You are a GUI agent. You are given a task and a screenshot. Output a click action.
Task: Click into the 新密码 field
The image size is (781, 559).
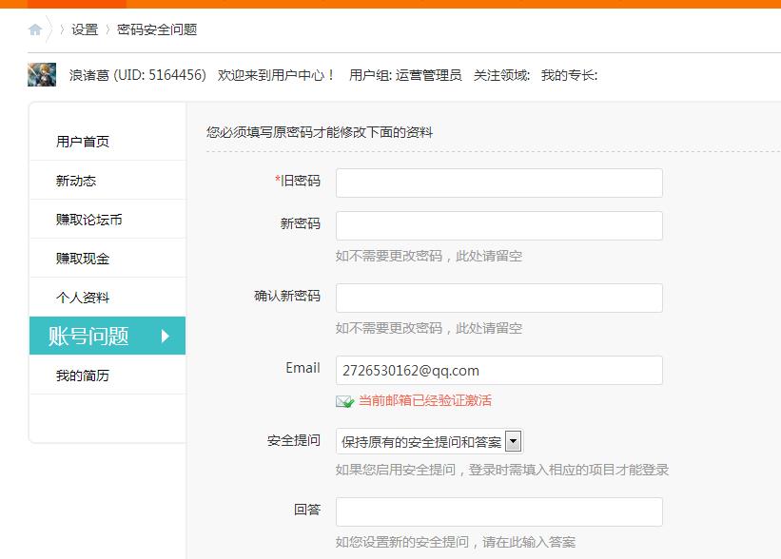(x=498, y=225)
